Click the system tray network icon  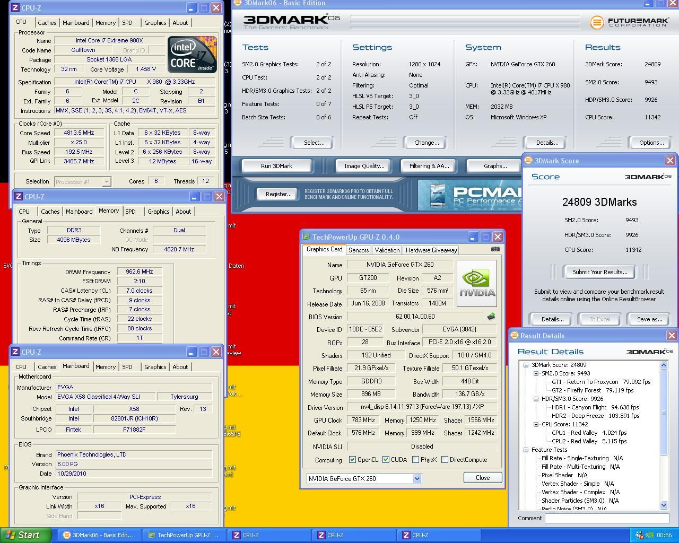pyautogui.click(x=640, y=535)
